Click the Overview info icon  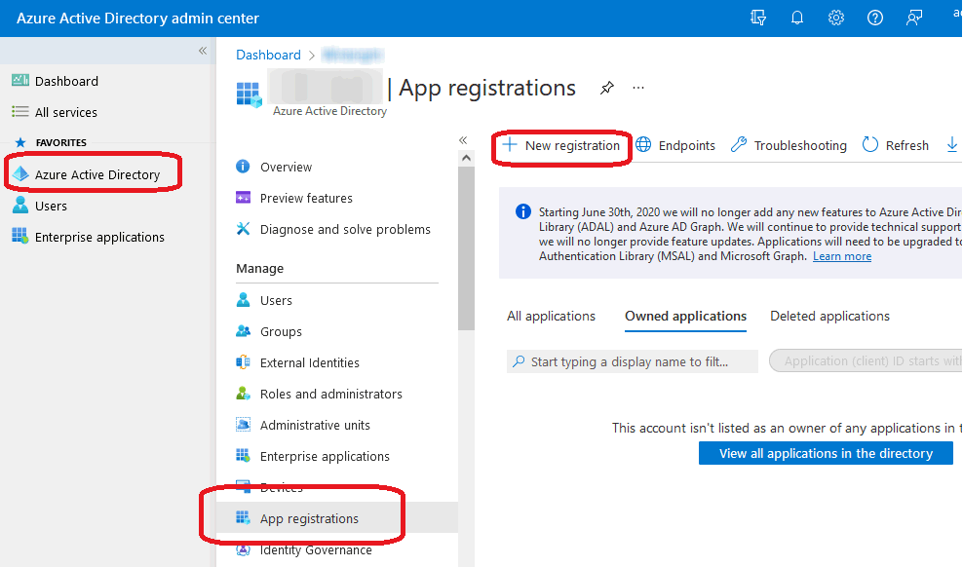pos(244,167)
